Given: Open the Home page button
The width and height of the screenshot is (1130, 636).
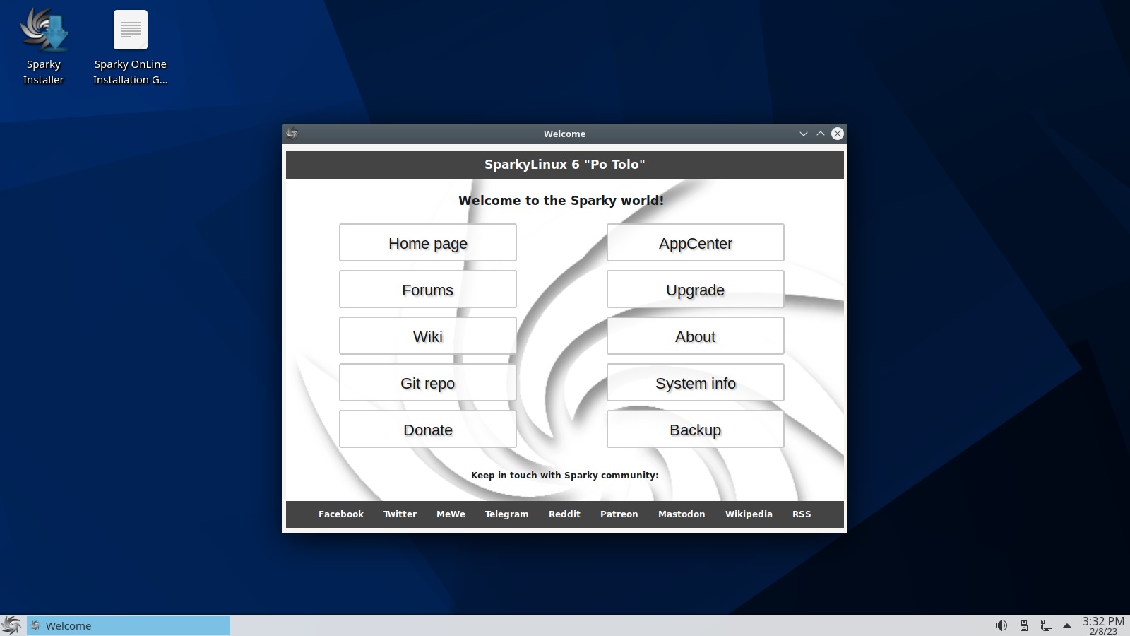Looking at the screenshot, I should tap(428, 243).
